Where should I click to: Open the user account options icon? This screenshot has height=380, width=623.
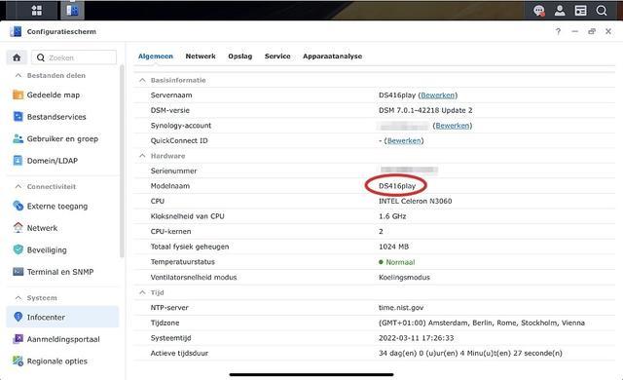point(560,11)
